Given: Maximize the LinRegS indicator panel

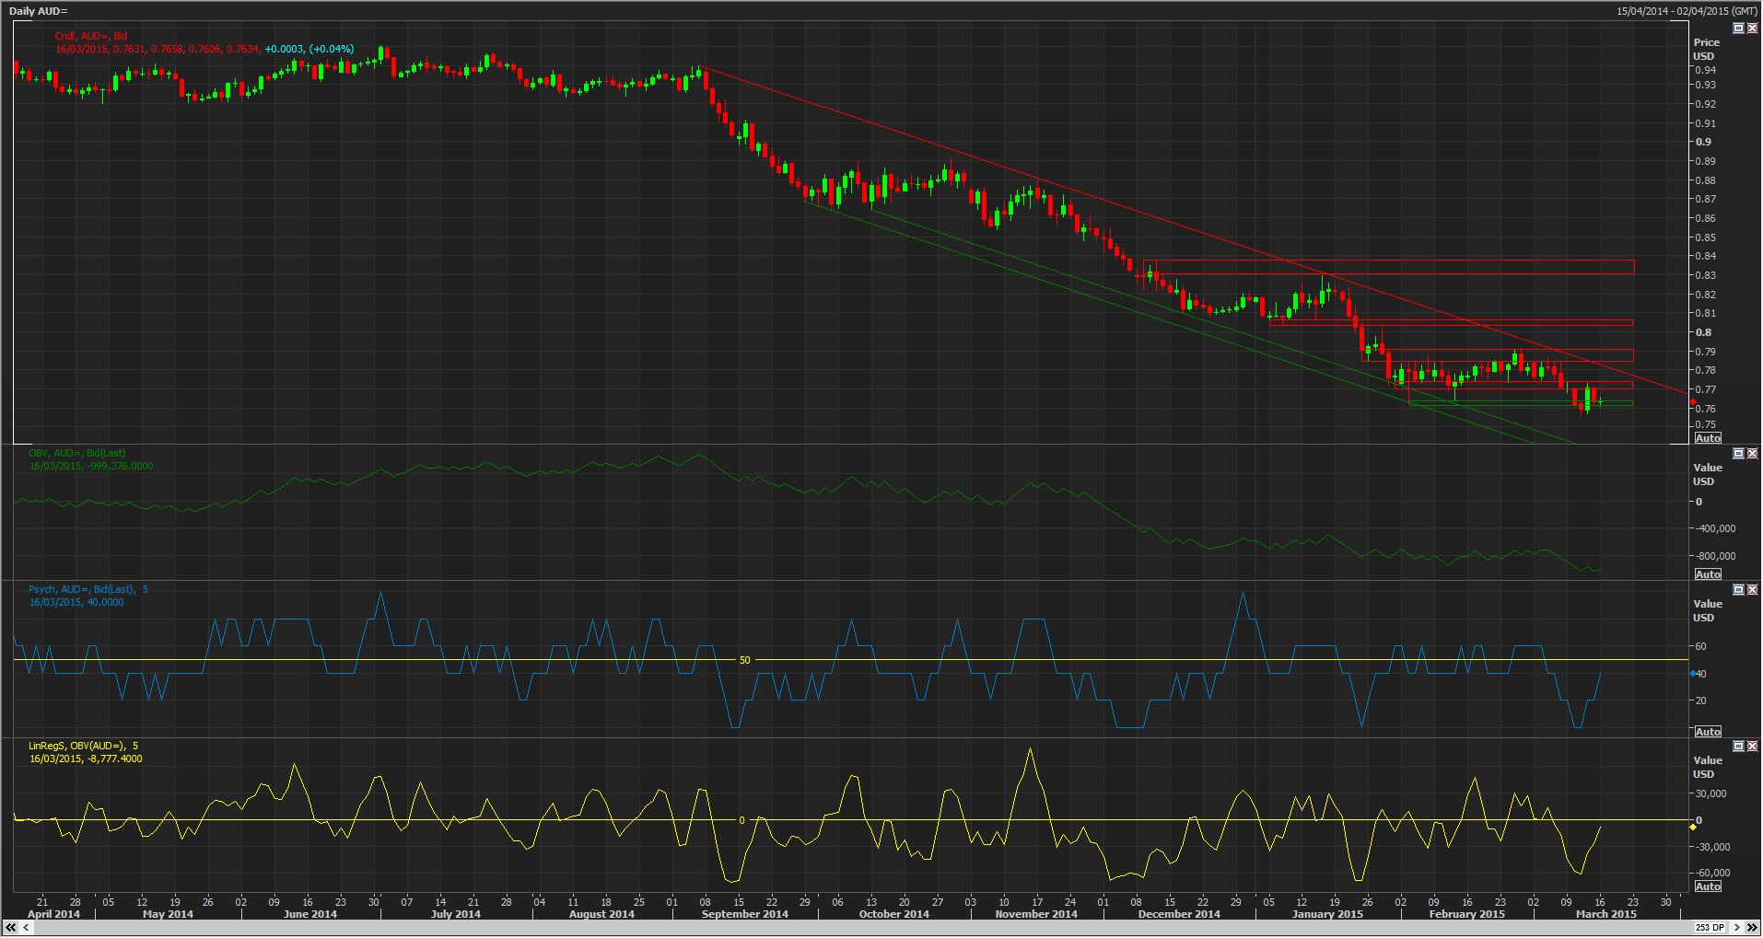Looking at the screenshot, I should tap(1738, 746).
